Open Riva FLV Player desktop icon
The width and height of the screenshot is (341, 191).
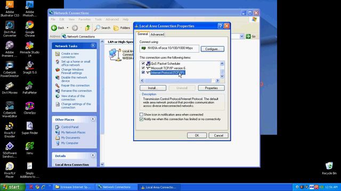click(10, 170)
